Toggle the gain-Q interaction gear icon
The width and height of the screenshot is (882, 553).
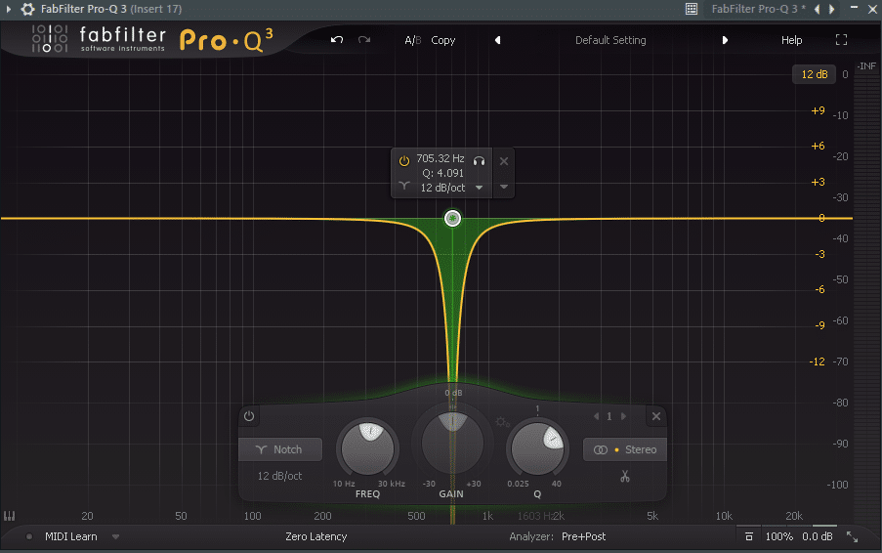point(502,422)
